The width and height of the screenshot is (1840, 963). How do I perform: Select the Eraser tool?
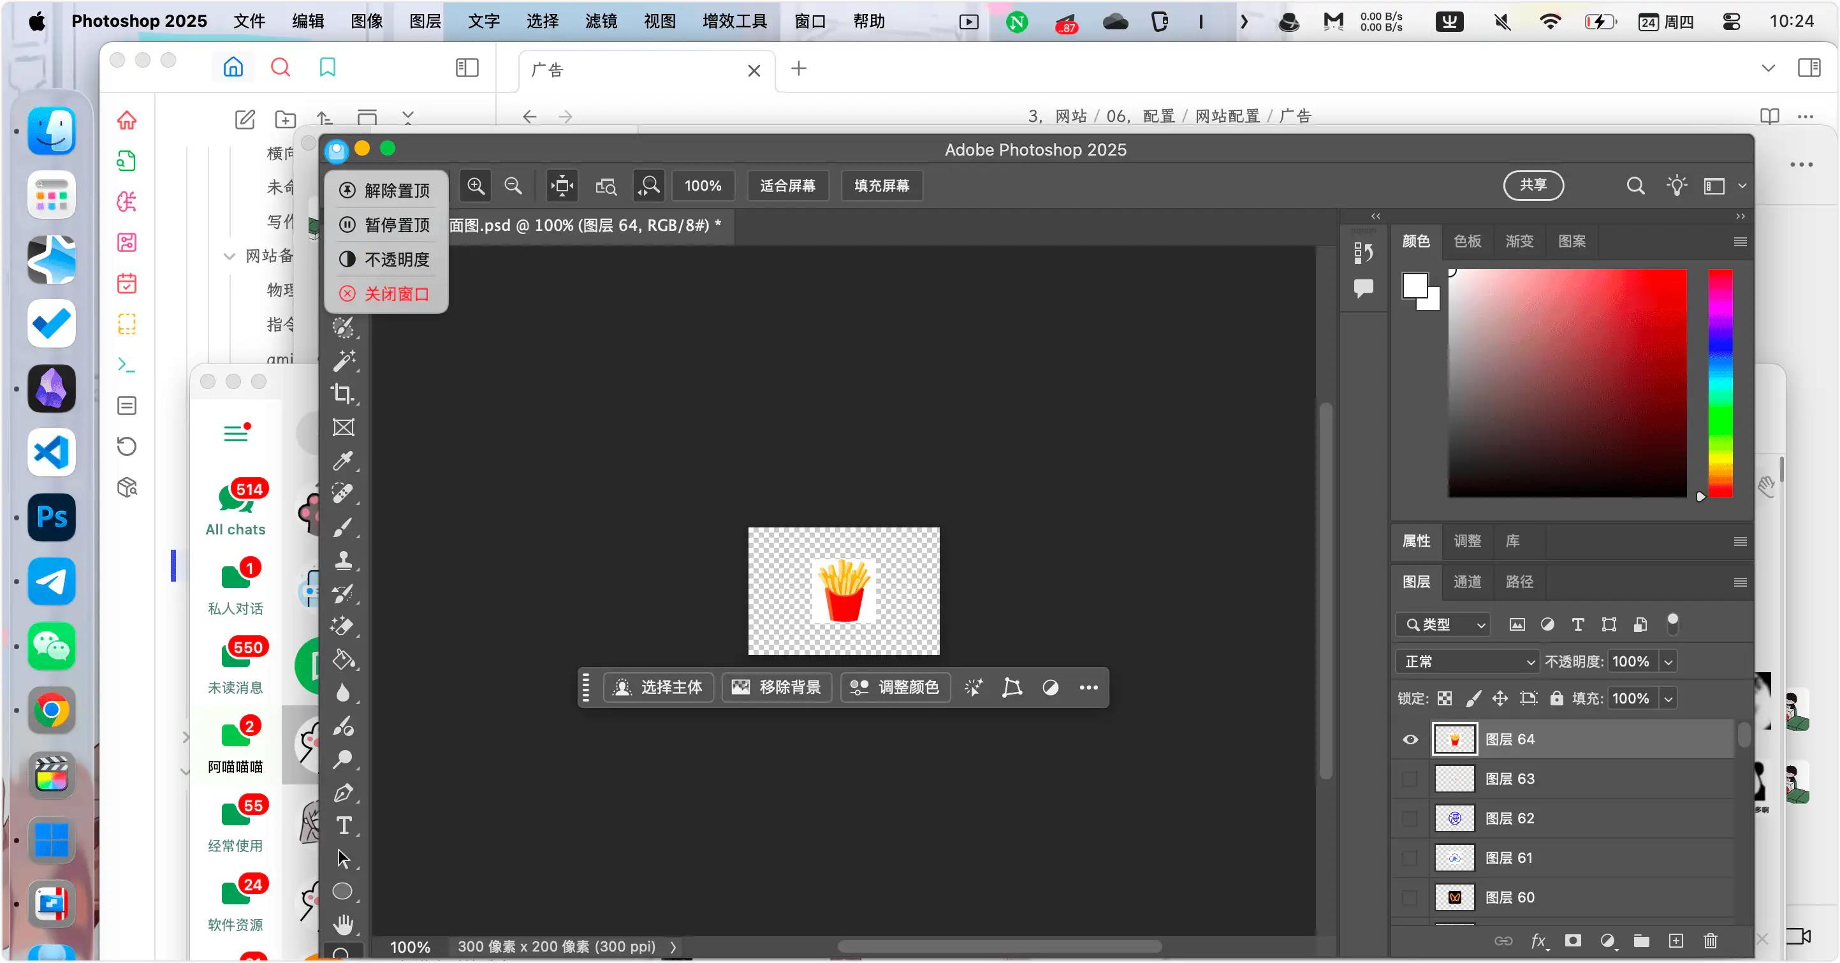click(344, 626)
